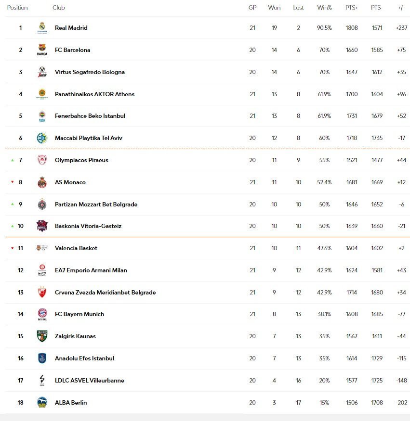Screen dimensions: 410x421
Task: Click the green up arrow beside Olympiacos
Action: point(13,160)
